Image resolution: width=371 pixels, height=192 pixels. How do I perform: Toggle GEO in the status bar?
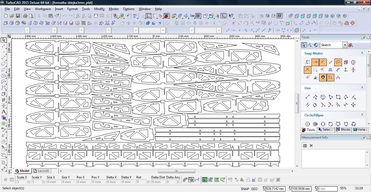pyautogui.click(x=254, y=189)
